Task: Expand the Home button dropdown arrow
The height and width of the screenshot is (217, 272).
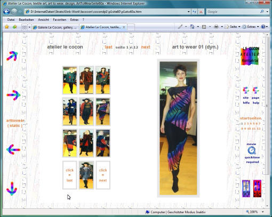Action: click(x=198, y=27)
